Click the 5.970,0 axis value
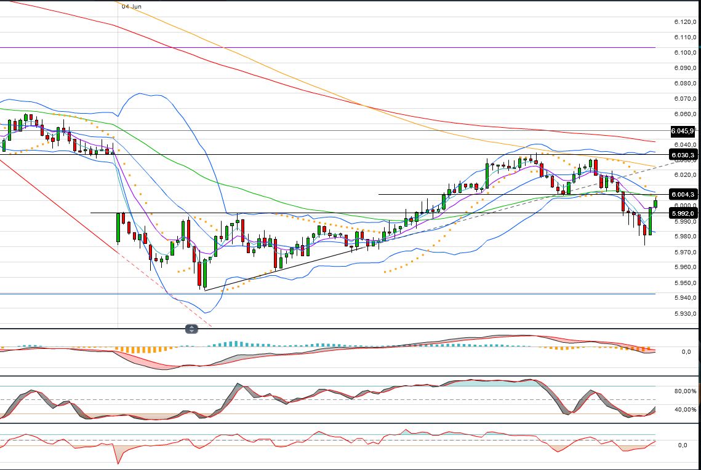This screenshot has height=470, width=701. [685, 252]
